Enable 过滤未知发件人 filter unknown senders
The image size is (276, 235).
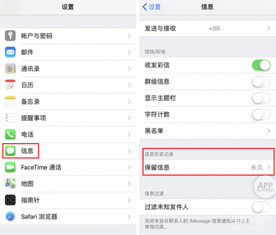tap(261, 207)
